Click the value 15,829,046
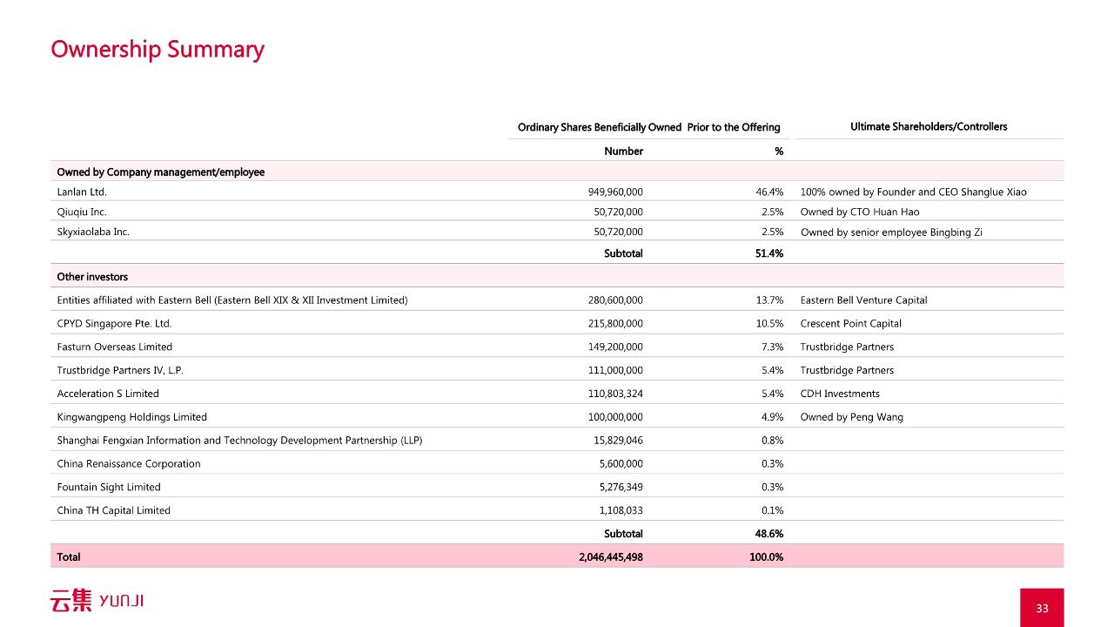This screenshot has height=627, width=1114. click(619, 441)
